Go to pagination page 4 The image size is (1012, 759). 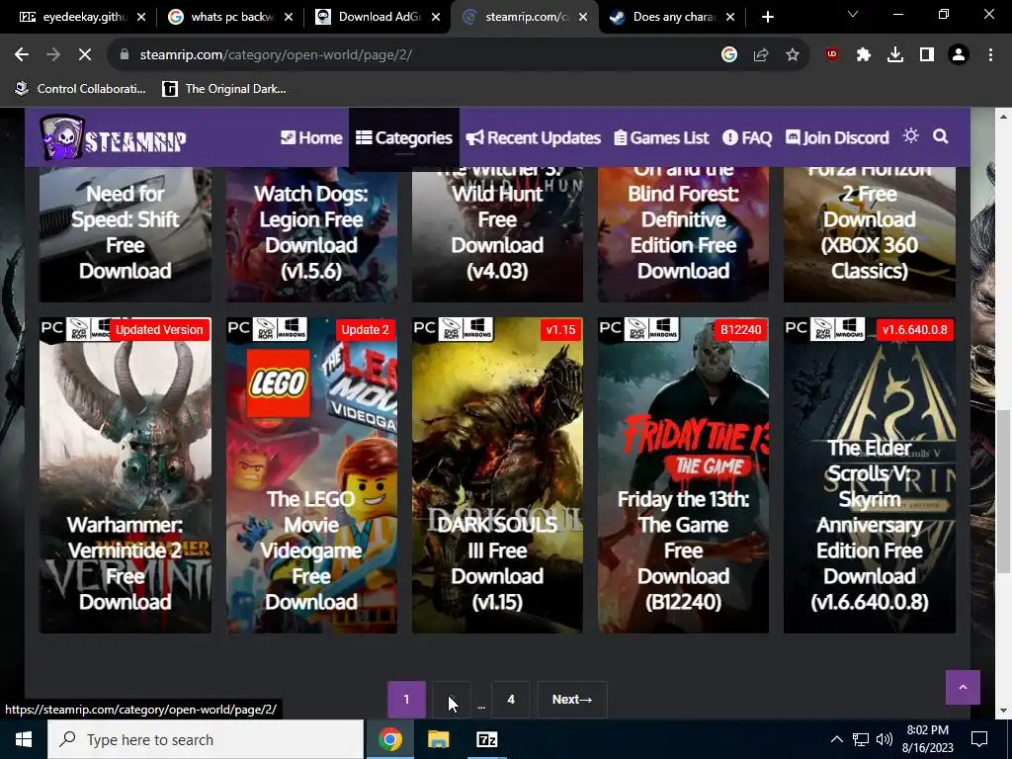click(511, 699)
